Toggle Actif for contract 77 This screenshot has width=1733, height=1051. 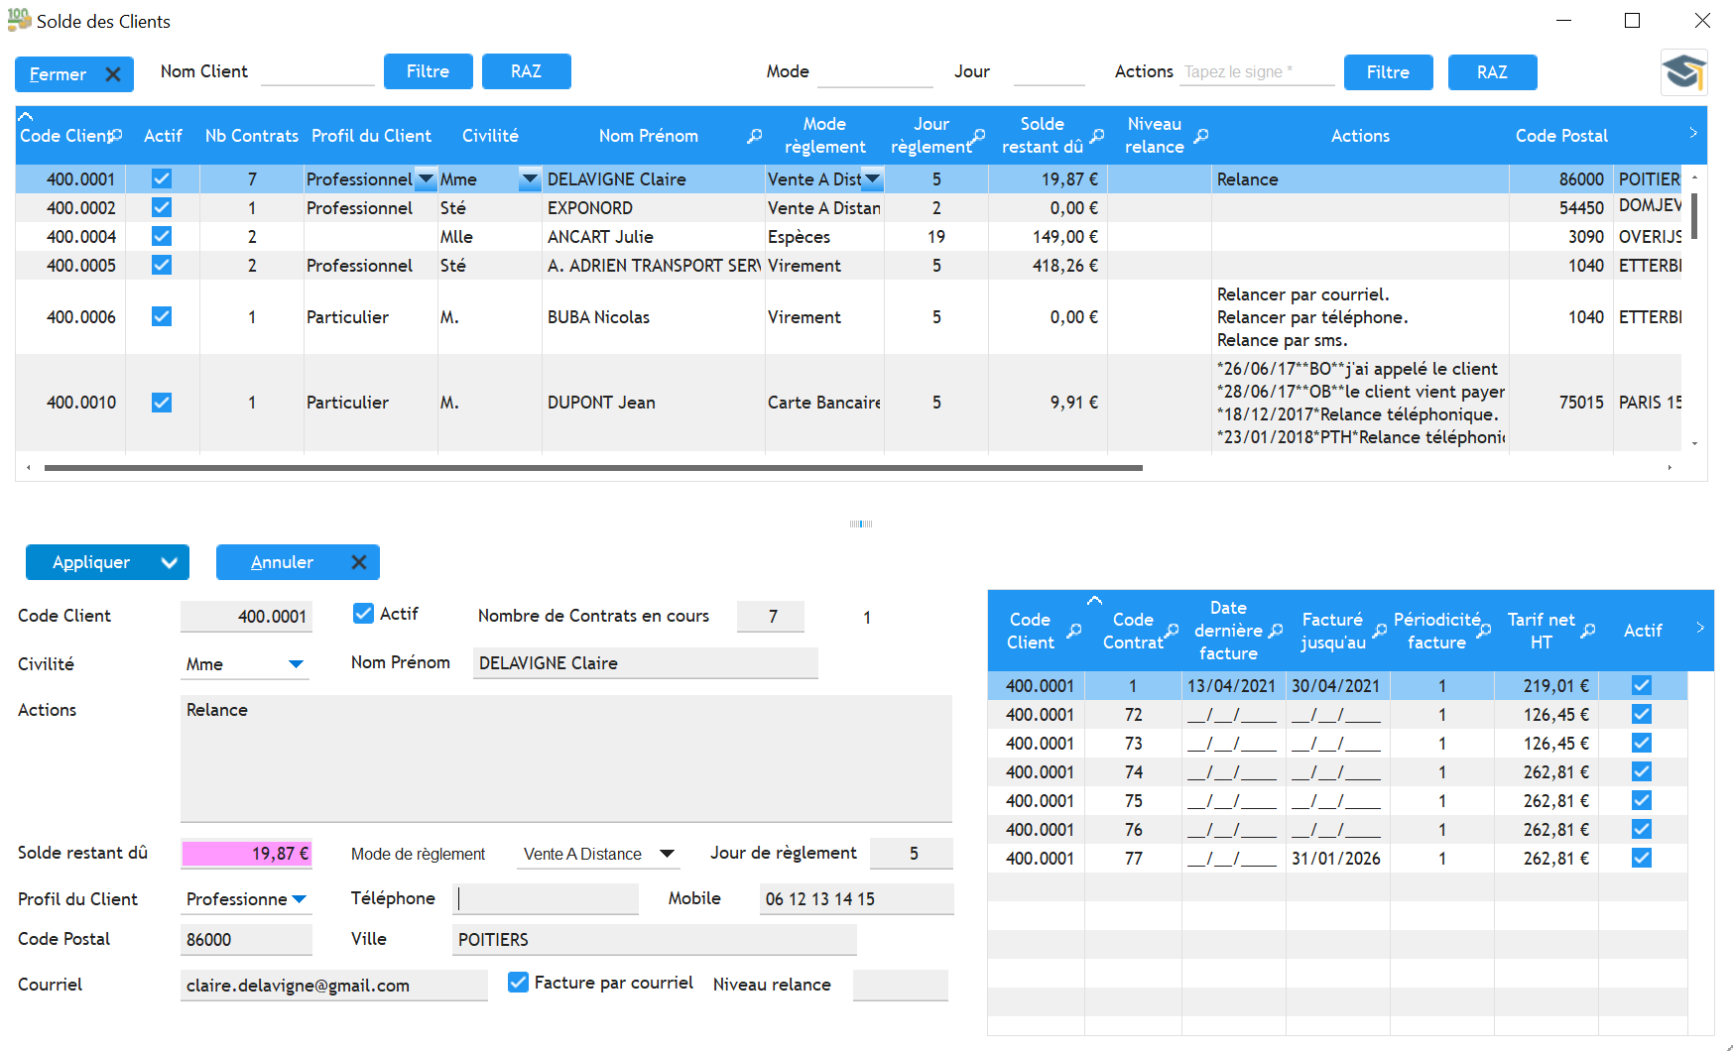tap(1642, 858)
